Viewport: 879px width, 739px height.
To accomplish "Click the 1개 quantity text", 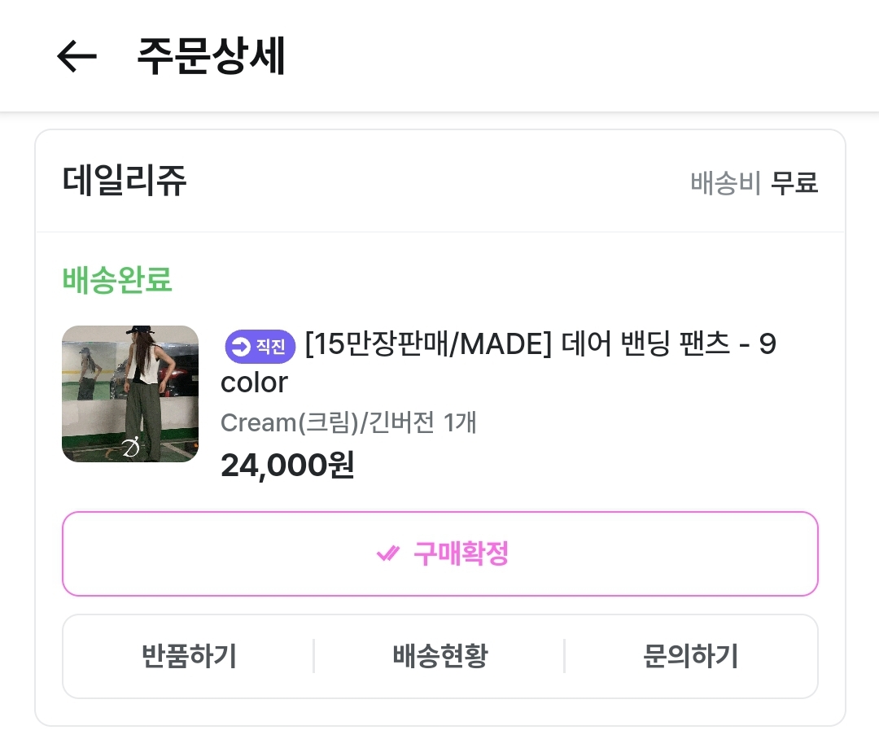I will 460,423.
